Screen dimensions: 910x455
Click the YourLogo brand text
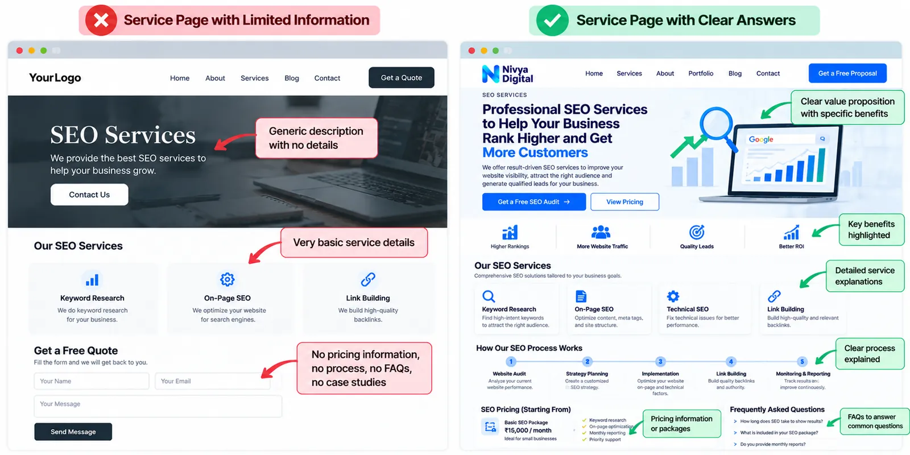point(55,78)
